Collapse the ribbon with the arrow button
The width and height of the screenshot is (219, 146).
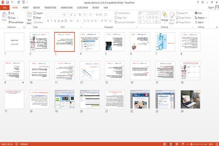(217, 27)
